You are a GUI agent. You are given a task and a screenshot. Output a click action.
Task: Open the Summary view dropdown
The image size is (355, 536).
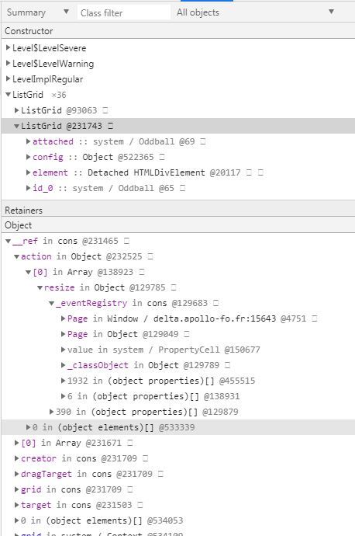(x=37, y=12)
